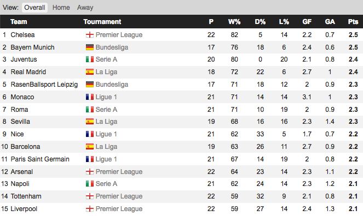The width and height of the screenshot is (363, 216).
Task: Sort by the Team column header
Action: coord(19,22)
